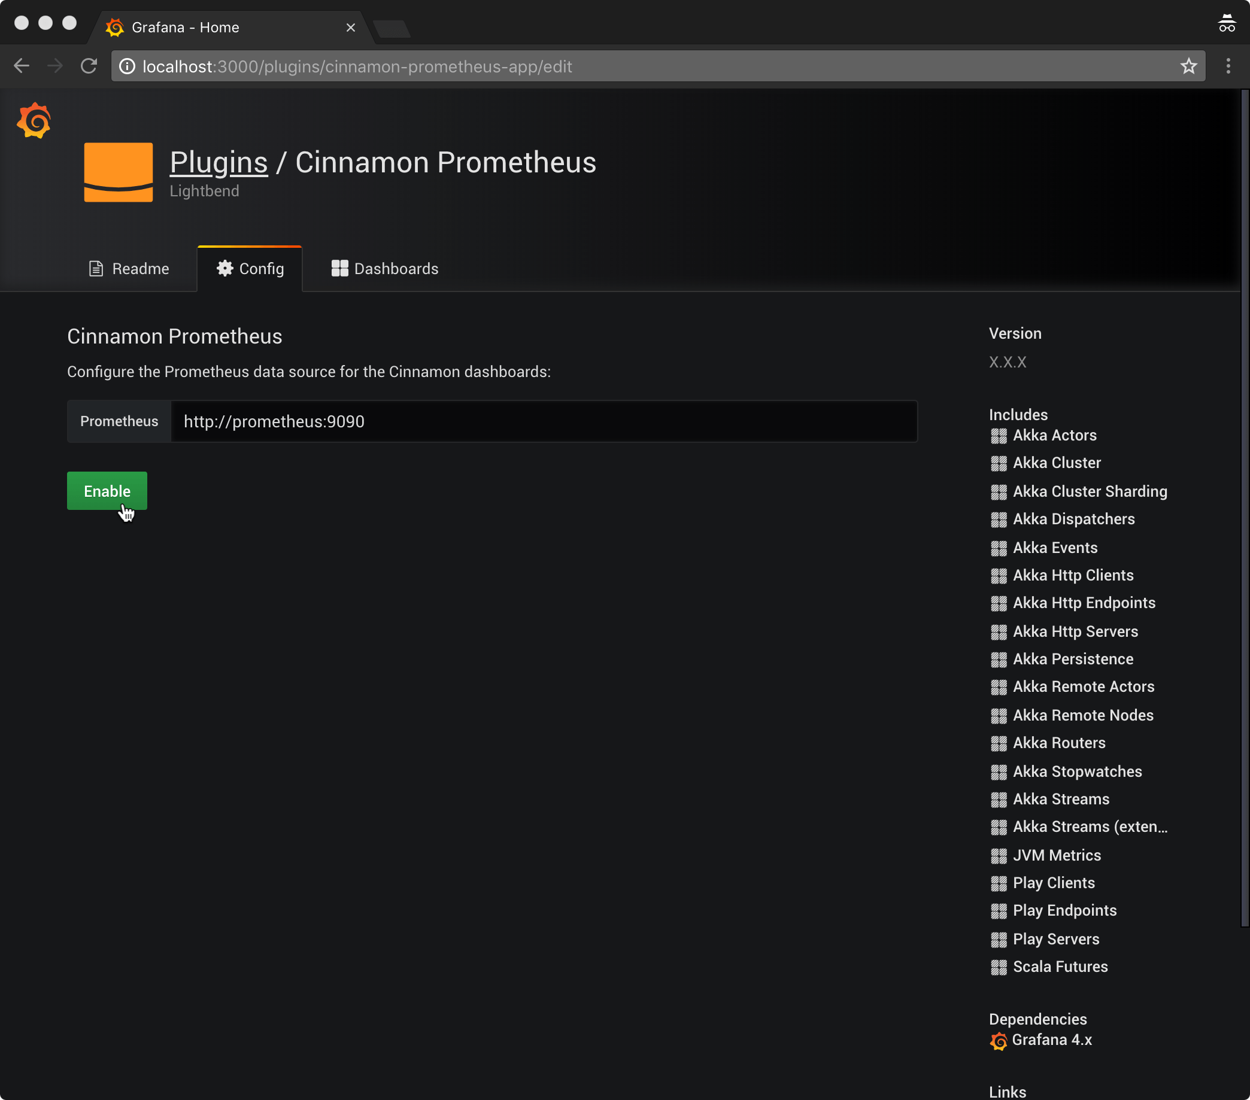Open Play Clients dashboard

(1053, 883)
